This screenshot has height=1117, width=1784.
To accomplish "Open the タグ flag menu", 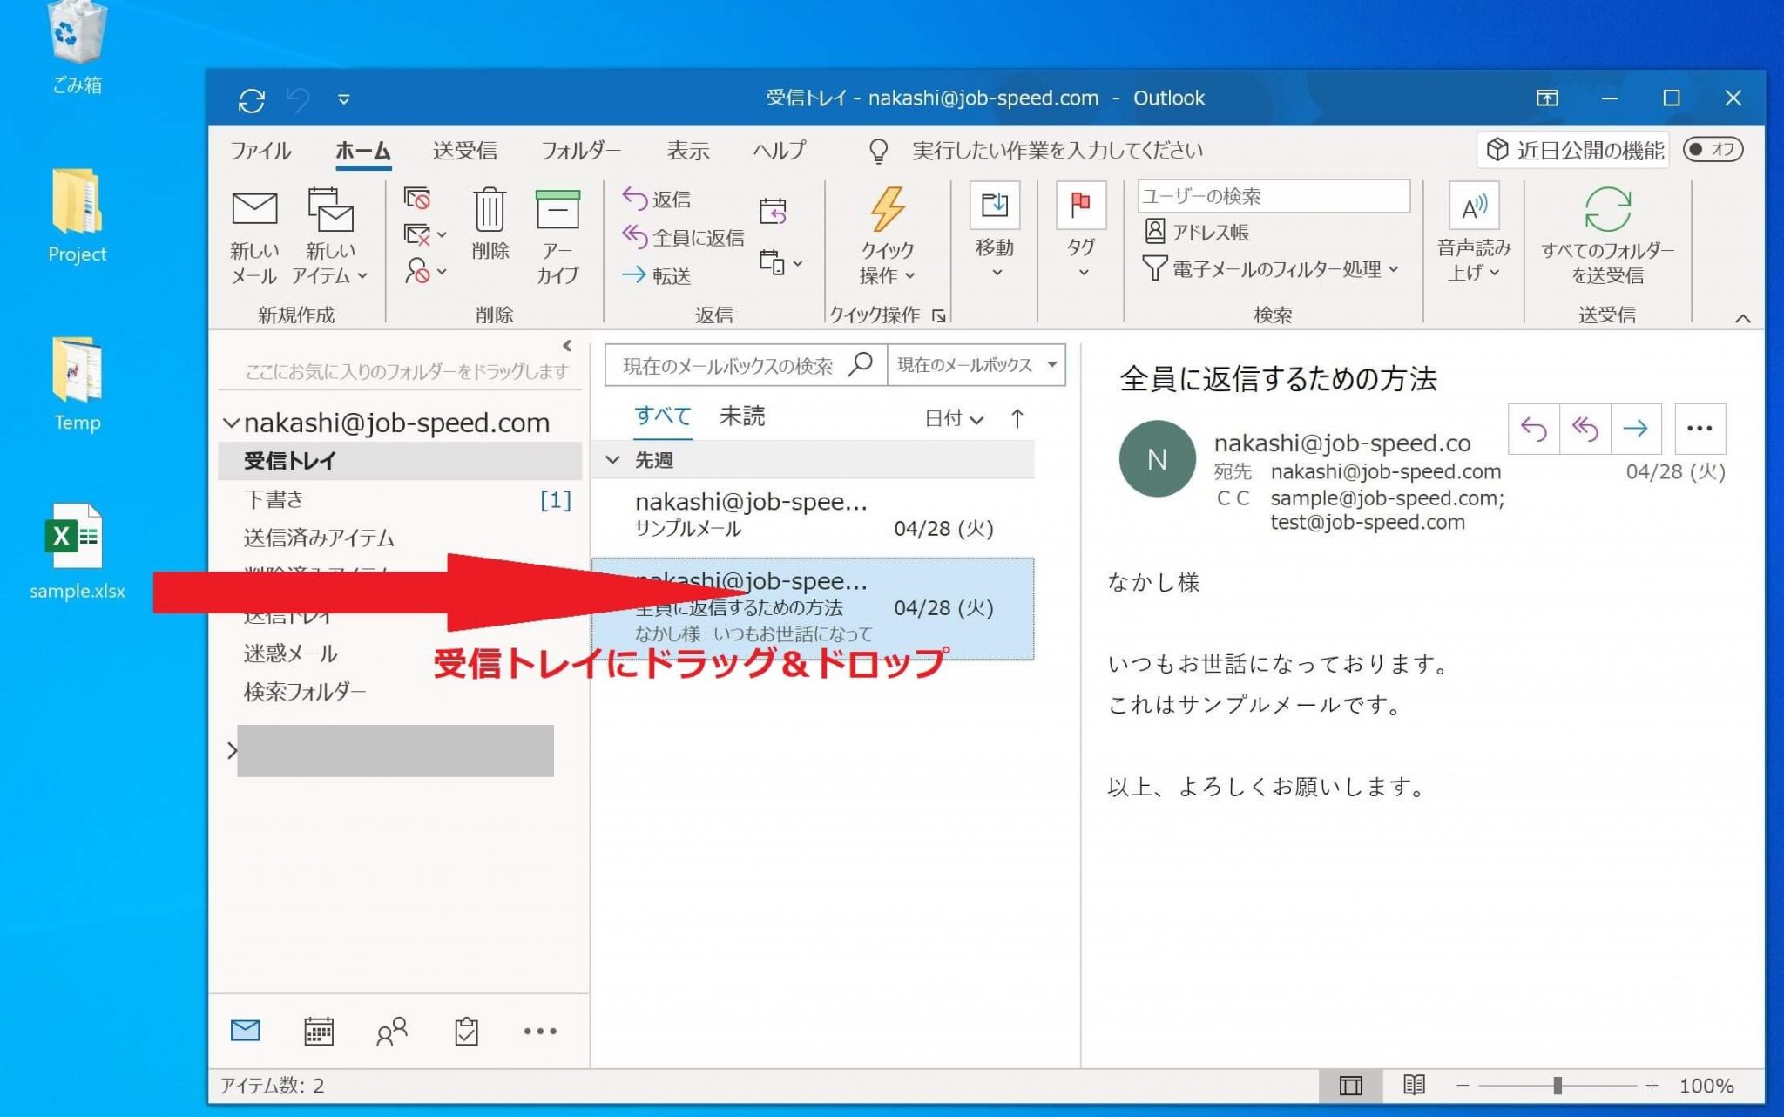I will [1081, 232].
